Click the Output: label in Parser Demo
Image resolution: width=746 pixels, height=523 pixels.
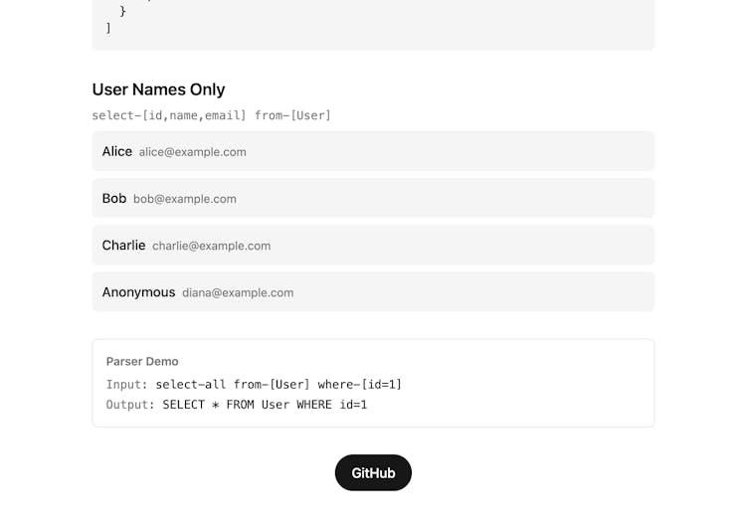point(130,405)
